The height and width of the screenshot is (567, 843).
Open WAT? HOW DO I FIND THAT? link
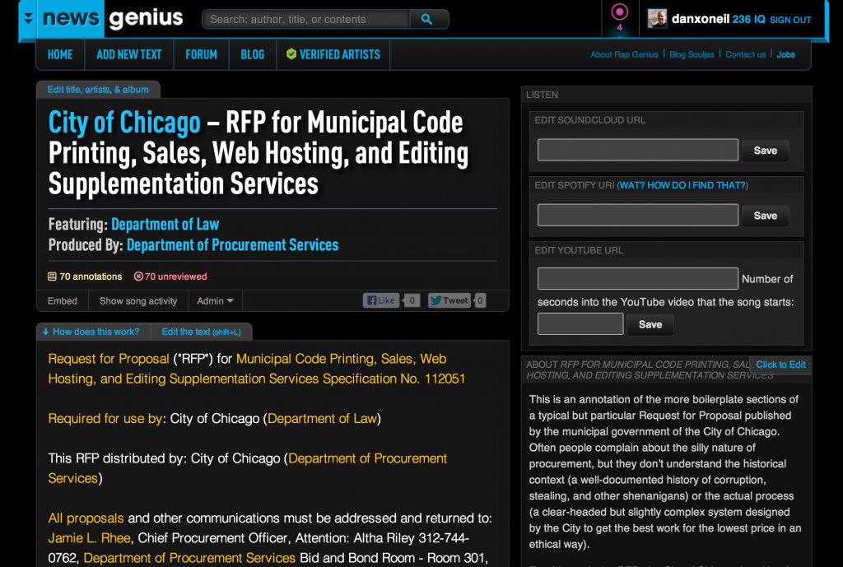pyautogui.click(x=682, y=185)
